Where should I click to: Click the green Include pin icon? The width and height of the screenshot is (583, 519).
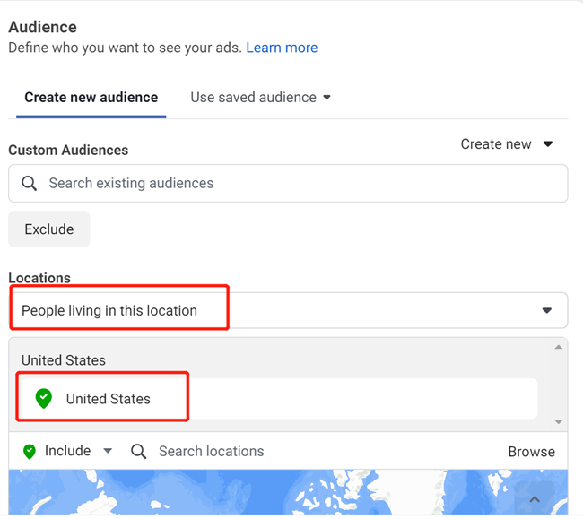point(29,452)
